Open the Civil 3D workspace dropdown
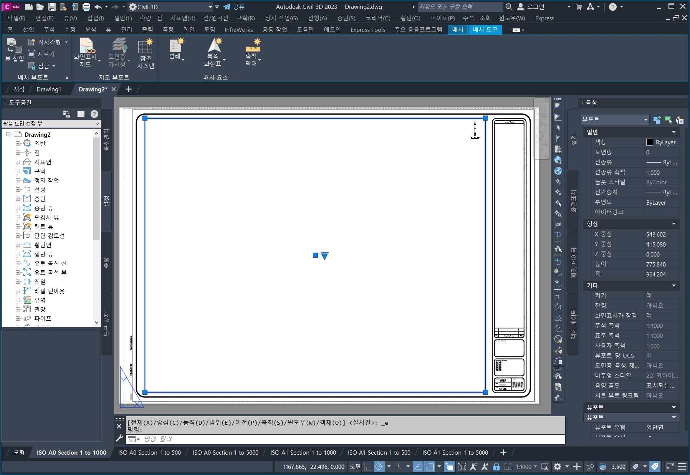690x475 pixels. (171, 7)
